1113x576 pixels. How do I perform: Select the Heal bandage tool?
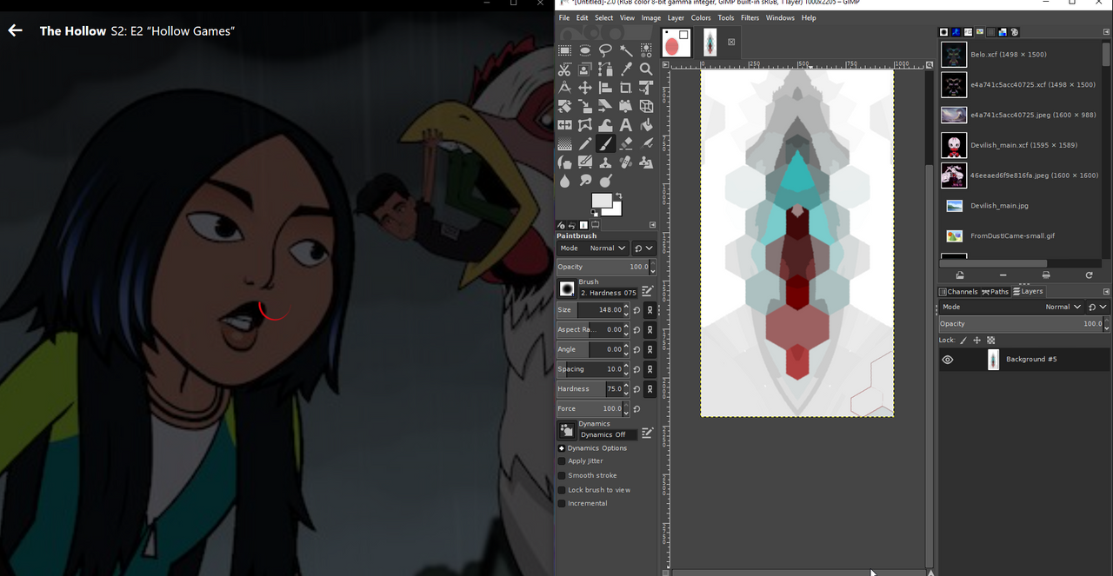pos(626,162)
